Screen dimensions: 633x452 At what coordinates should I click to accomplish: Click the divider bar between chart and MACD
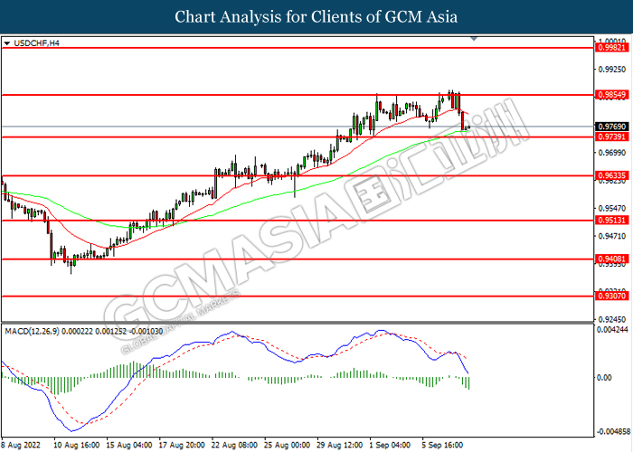coord(298,323)
